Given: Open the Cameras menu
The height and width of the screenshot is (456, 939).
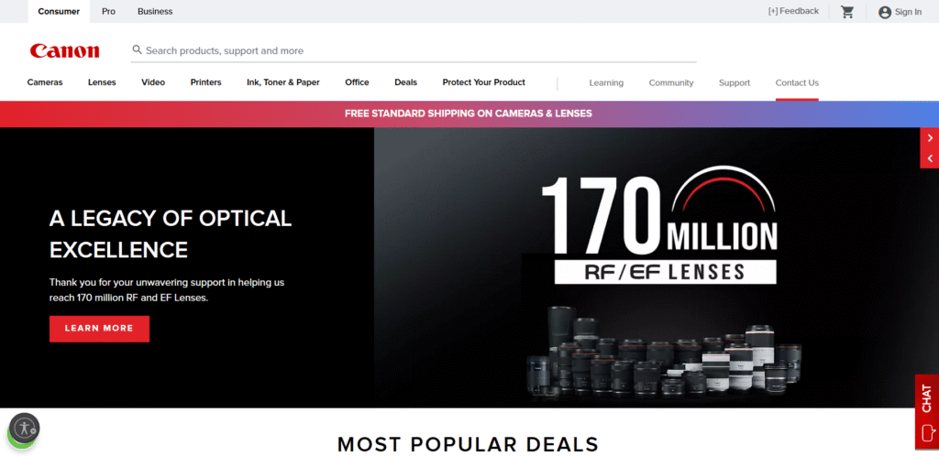Looking at the screenshot, I should point(45,82).
